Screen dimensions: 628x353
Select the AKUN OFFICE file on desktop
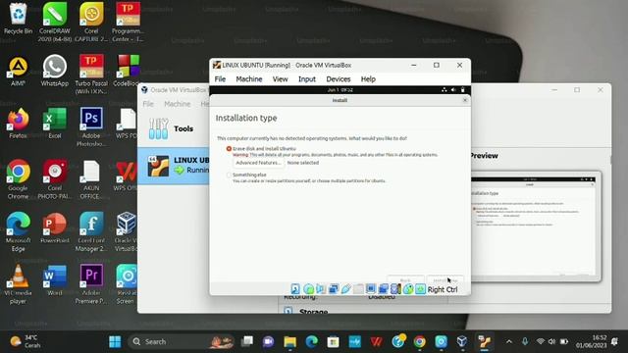91,179
